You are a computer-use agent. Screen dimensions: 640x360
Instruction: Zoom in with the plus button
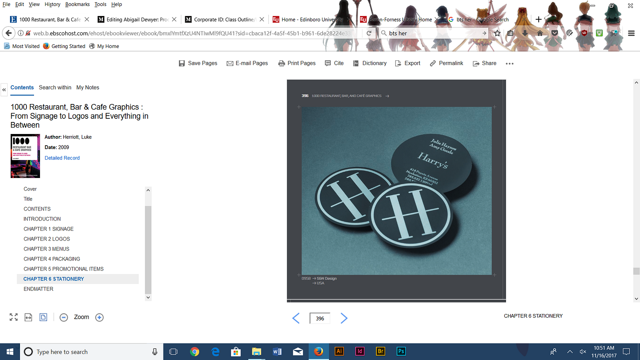click(x=100, y=317)
